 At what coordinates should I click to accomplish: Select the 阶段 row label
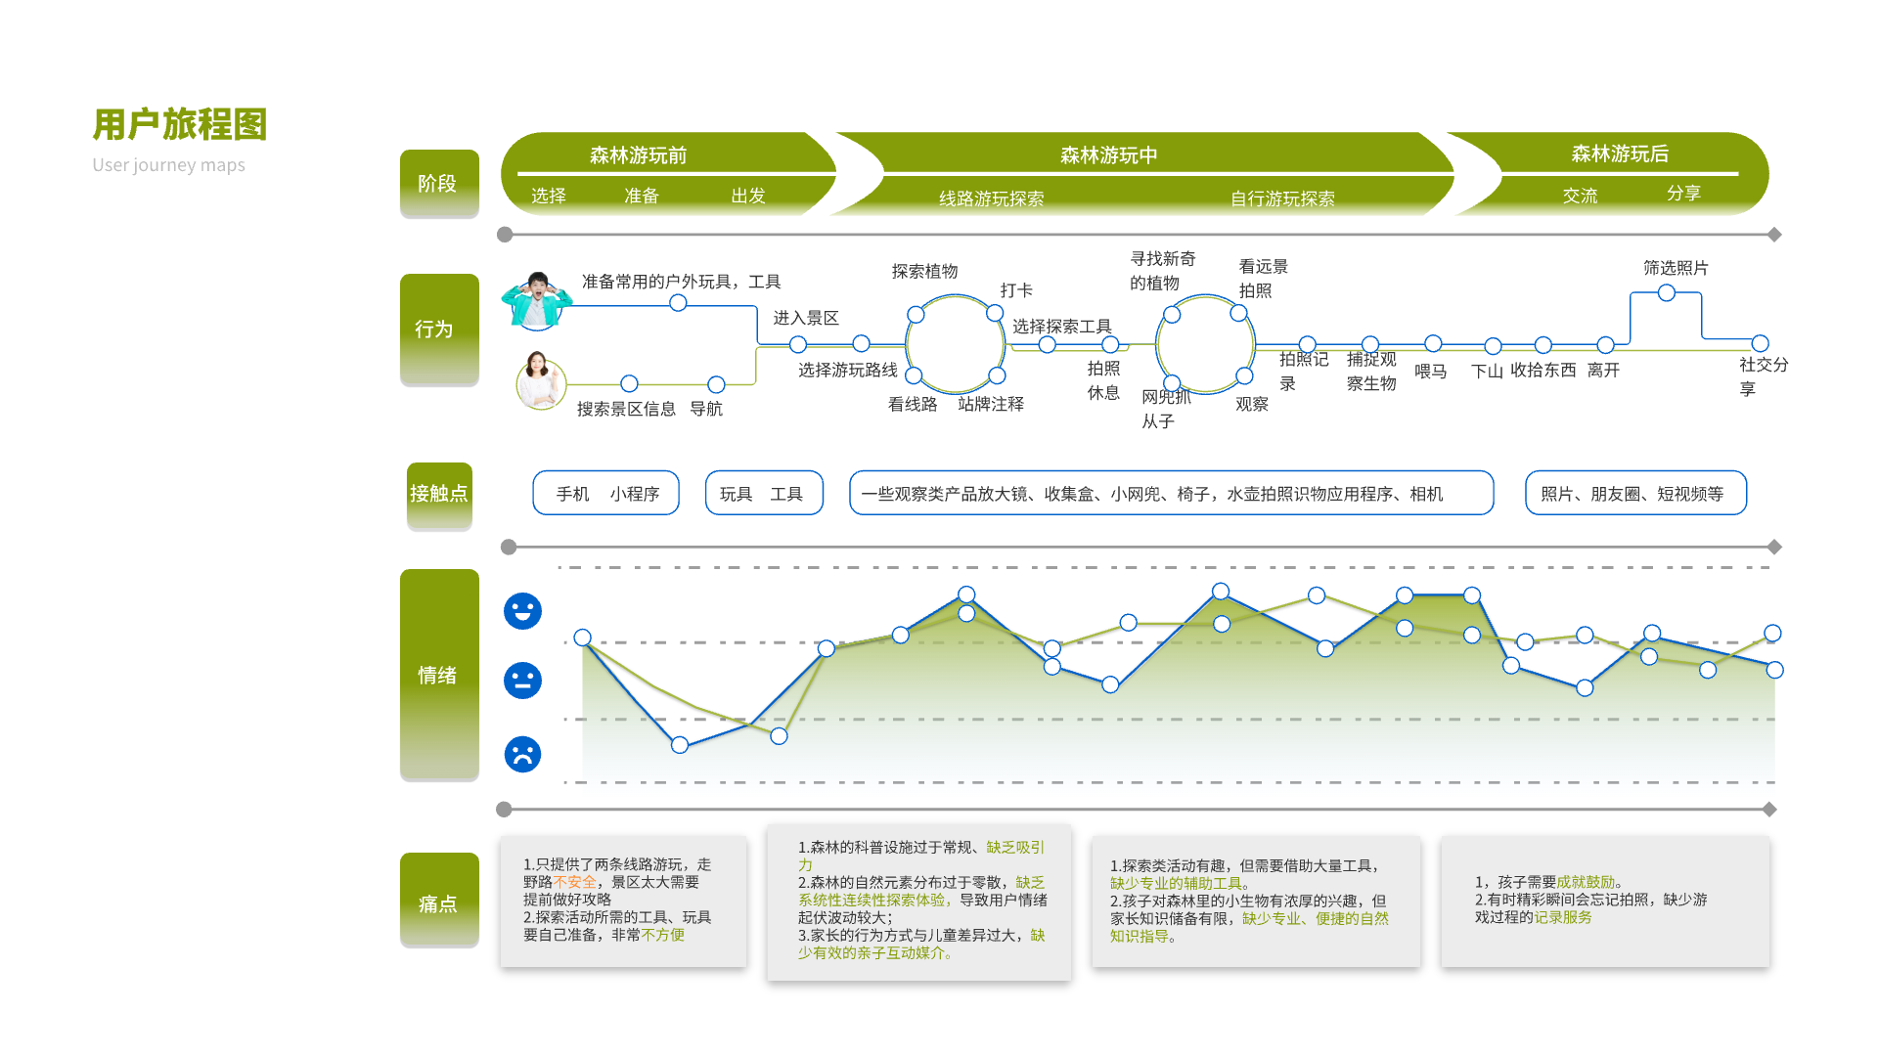438,184
